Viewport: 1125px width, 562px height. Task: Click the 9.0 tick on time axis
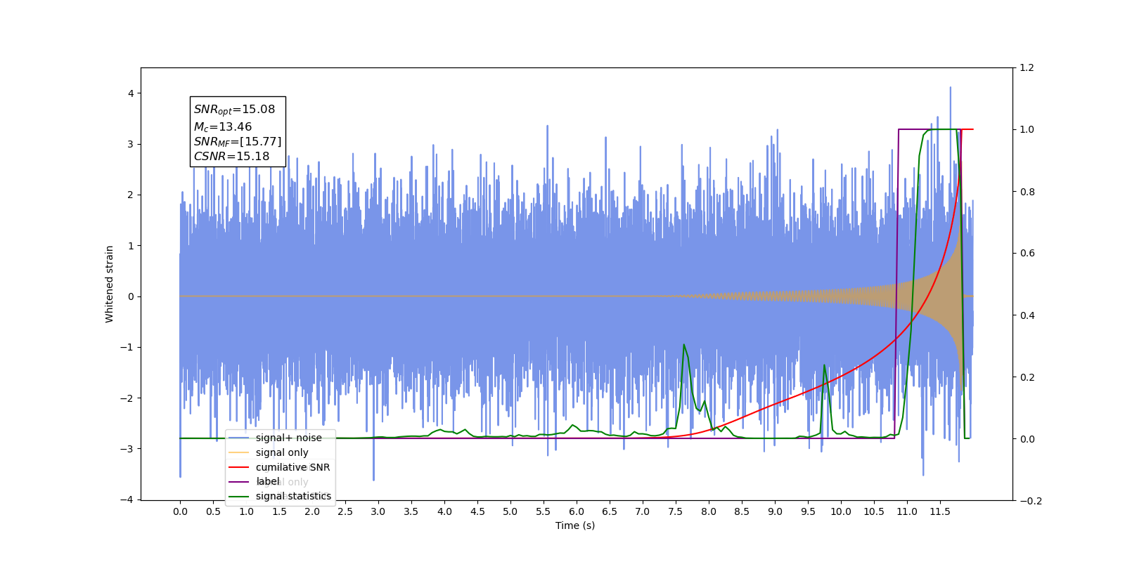pos(775,511)
